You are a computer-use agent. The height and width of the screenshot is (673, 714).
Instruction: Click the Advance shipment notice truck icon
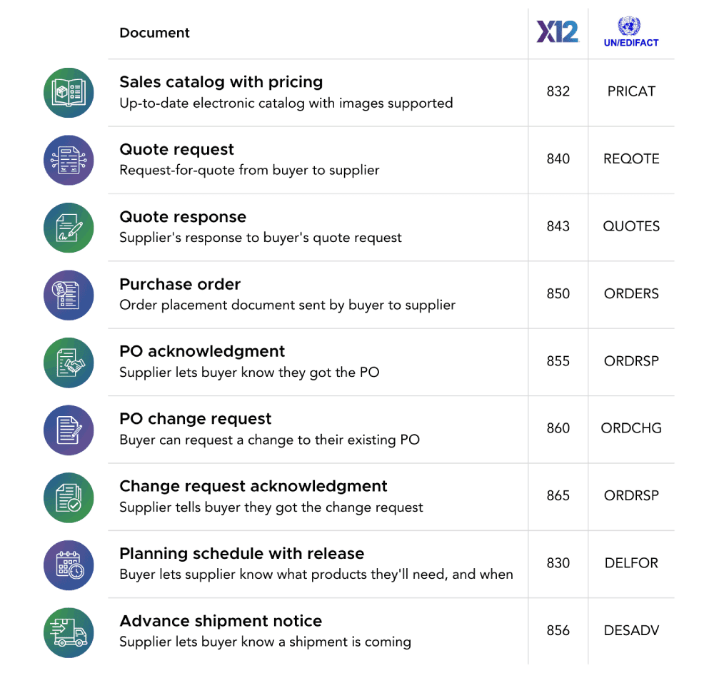click(69, 632)
